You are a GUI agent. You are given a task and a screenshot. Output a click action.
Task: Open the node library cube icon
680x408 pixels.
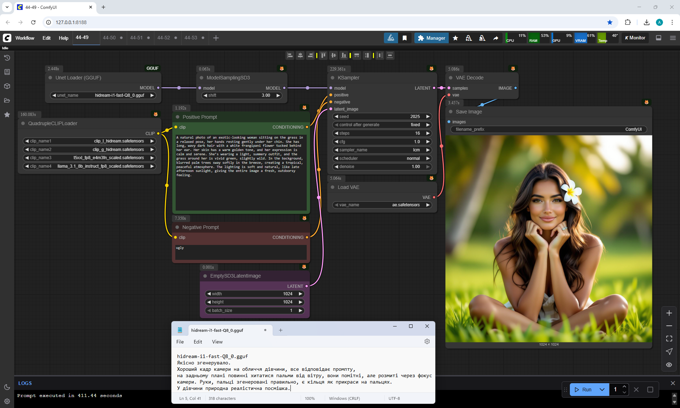7,86
